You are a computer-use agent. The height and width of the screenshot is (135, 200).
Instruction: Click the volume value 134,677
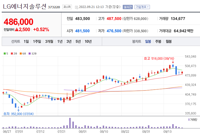(178, 19)
